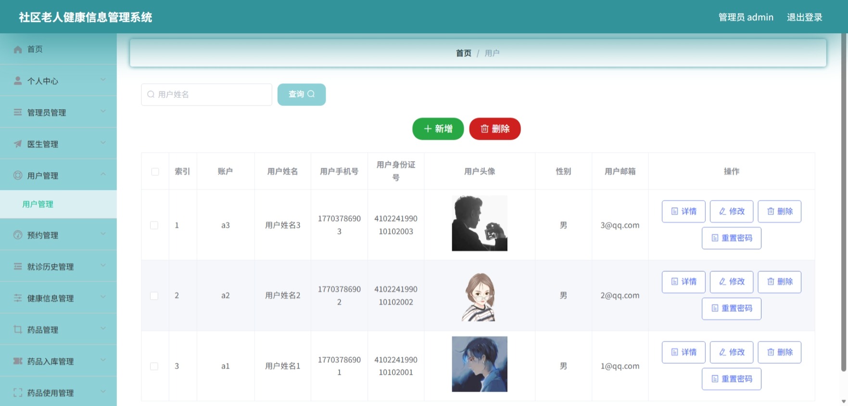Click the magnifier icon in search field
This screenshot has height=406, width=848.
click(x=151, y=94)
